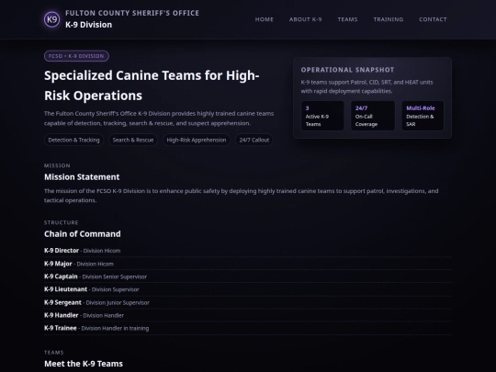
Task: Select the High-Risk Apprehension tag
Action: click(197, 140)
